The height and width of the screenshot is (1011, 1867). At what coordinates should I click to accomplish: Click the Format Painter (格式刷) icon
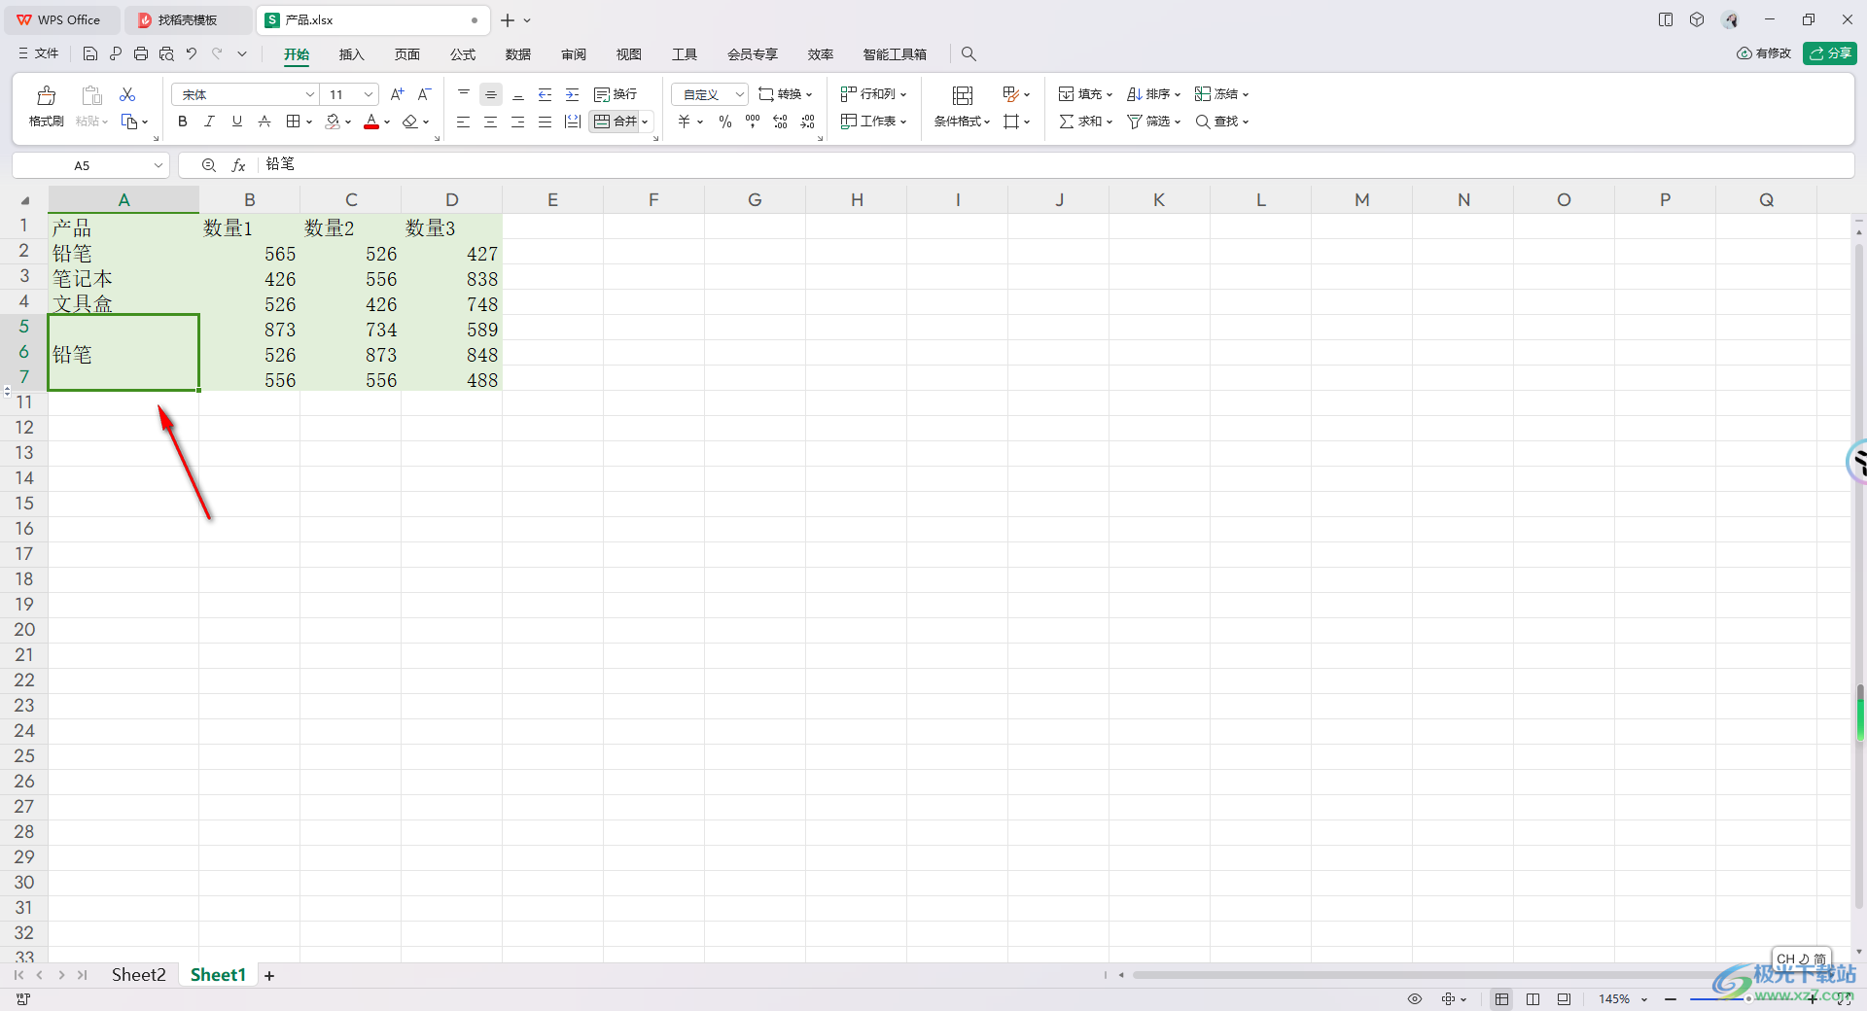[46, 95]
